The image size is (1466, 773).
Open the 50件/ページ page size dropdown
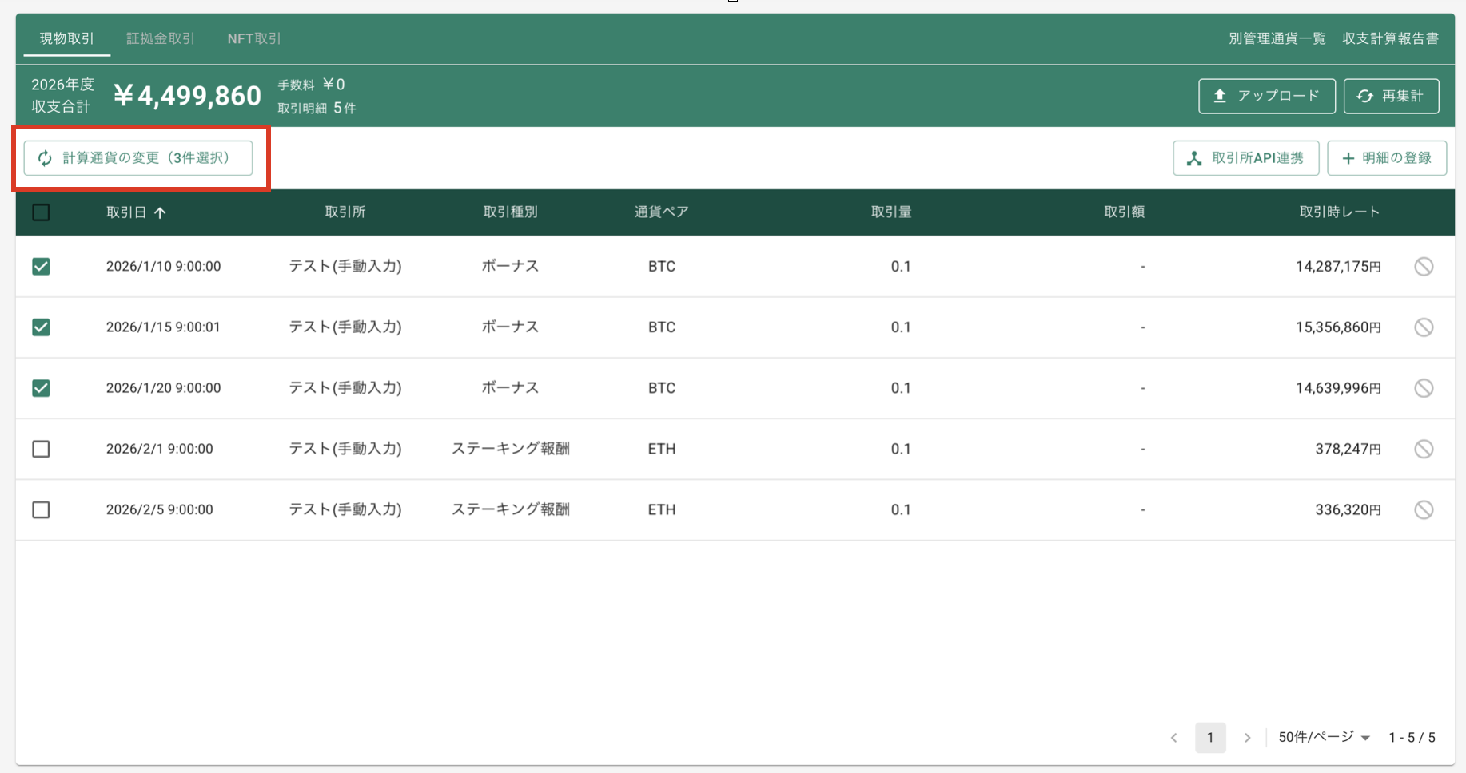click(1324, 737)
